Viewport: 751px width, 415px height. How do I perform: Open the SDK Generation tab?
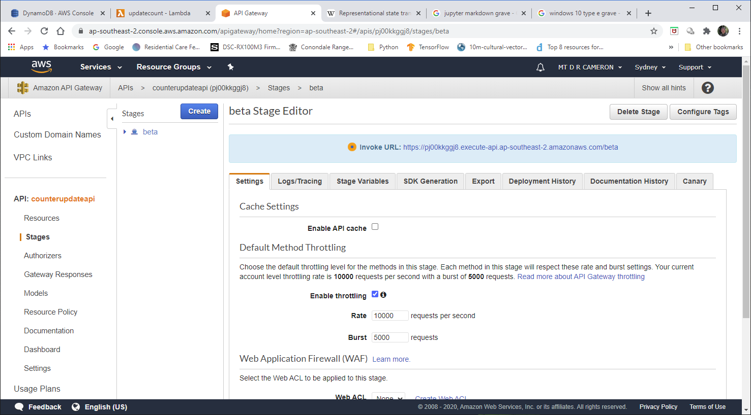pos(431,181)
